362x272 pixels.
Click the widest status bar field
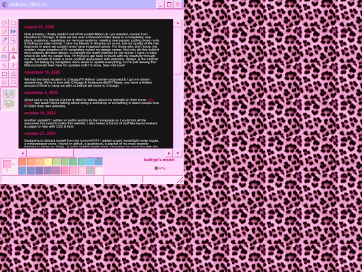[x=52, y=179]
